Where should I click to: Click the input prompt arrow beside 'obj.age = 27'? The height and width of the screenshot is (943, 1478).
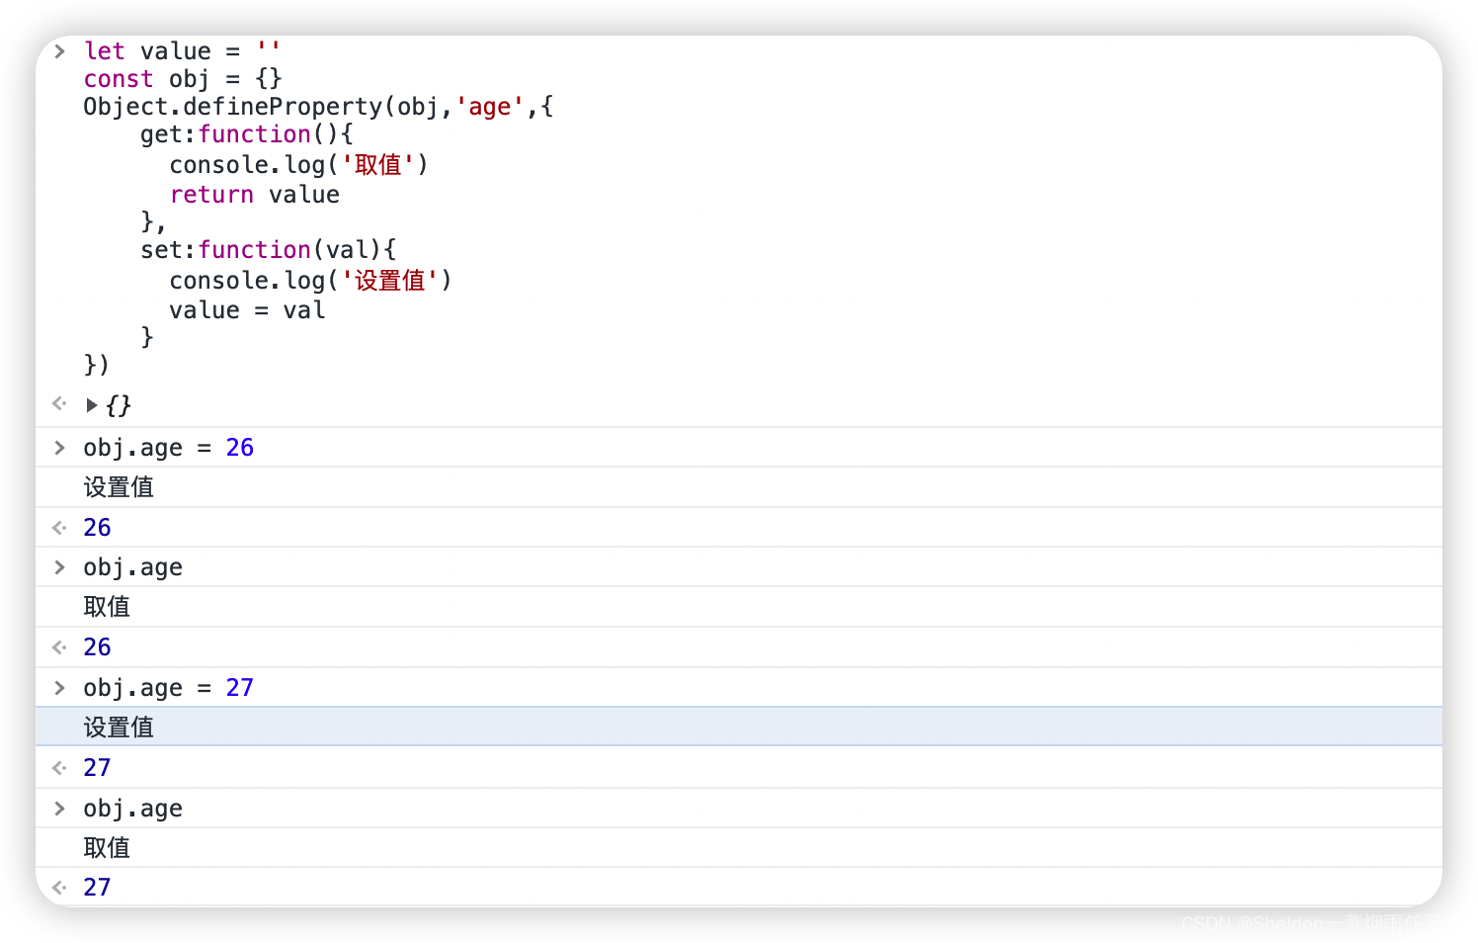[x=59, y=688]
